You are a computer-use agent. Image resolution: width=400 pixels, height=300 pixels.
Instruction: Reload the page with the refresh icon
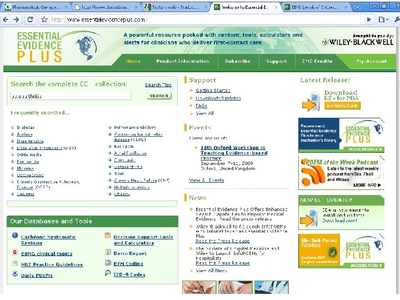[30, 19]
